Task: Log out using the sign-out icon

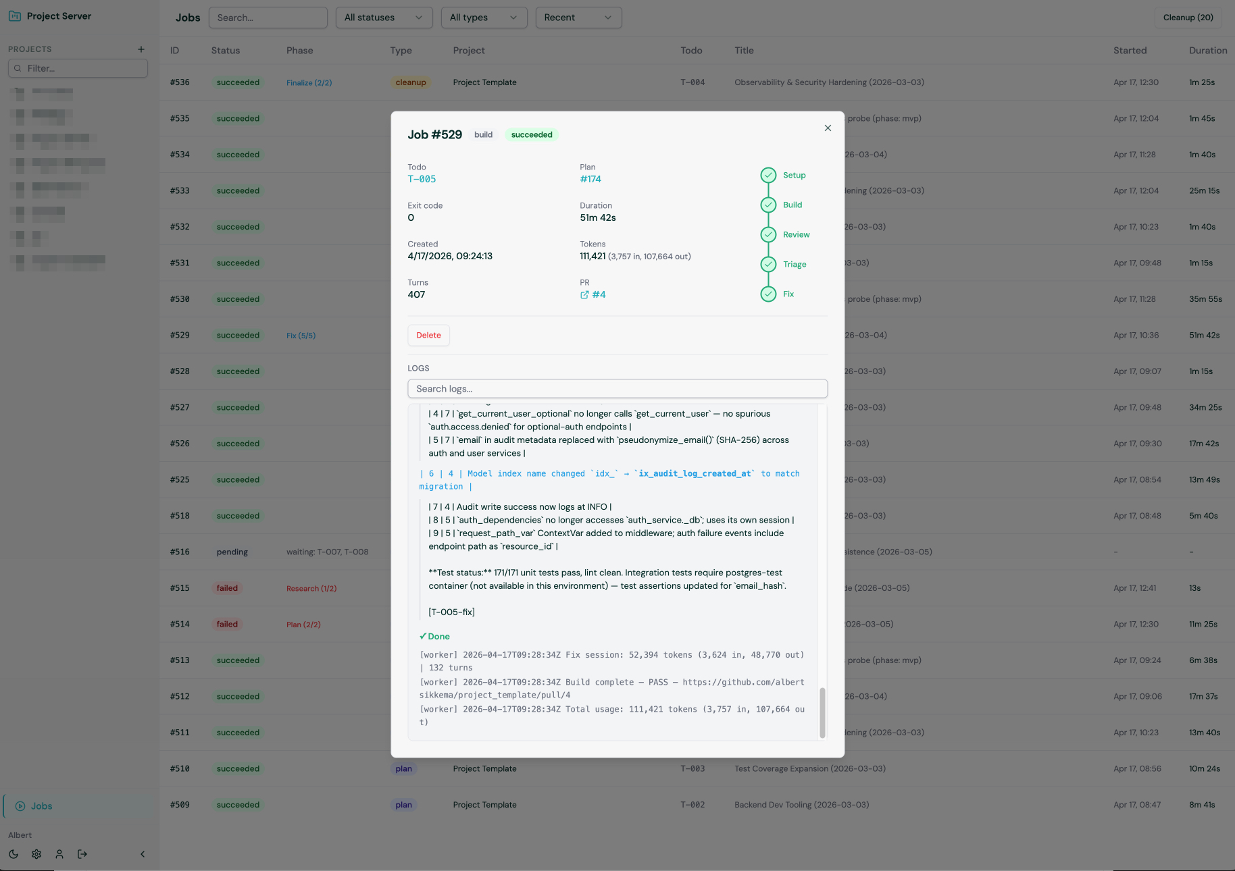Action: click(x=82, y=853)
